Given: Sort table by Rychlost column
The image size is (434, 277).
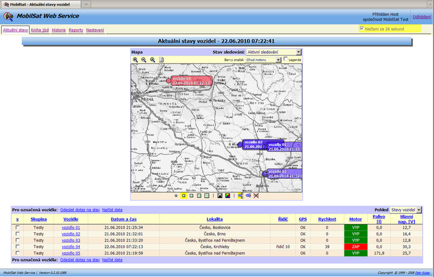Looking at the screenshot, I should click(x=327, y=219).
